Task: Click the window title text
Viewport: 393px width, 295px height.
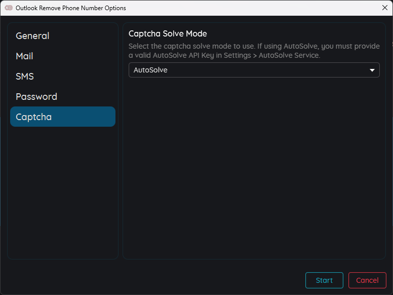Action: pos(71,8)
